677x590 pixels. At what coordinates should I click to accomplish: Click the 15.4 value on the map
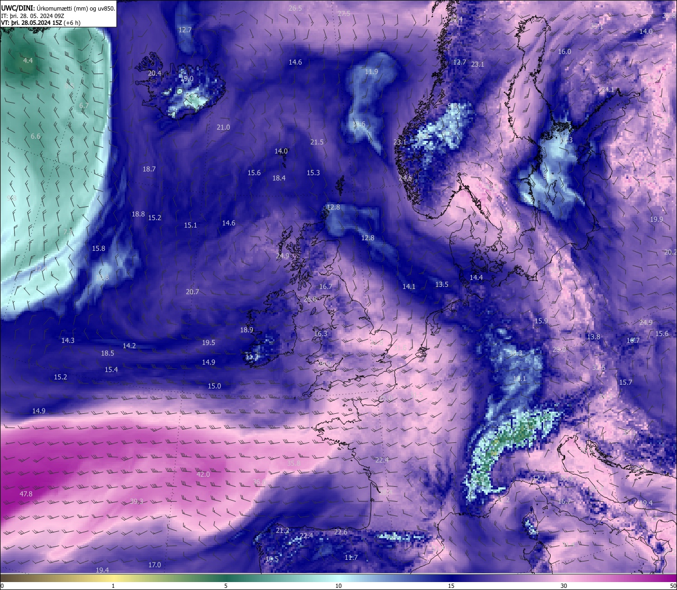tap(111, 370)
